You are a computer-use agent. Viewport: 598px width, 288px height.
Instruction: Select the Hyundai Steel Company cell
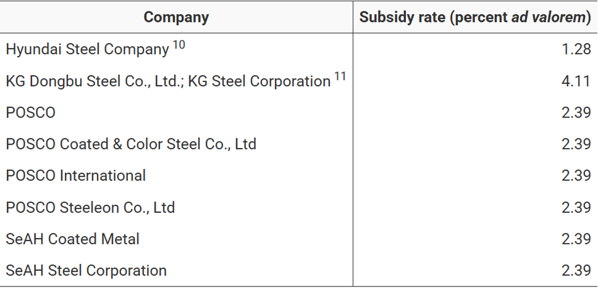pos(87,50)
